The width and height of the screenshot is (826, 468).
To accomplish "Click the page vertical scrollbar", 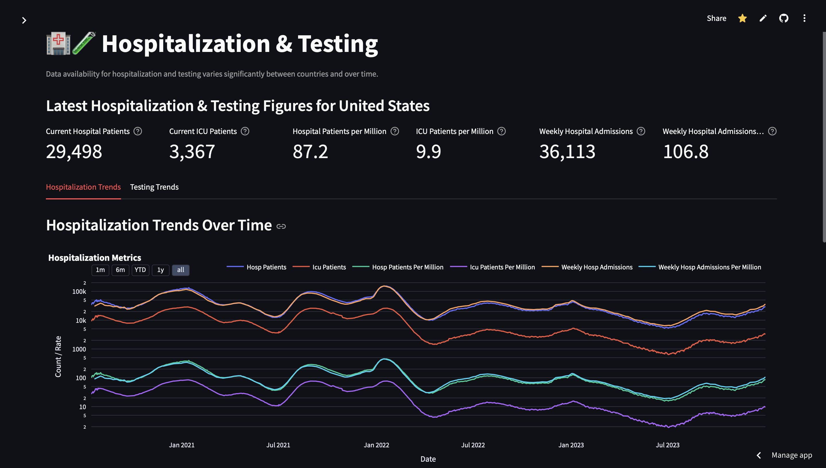I will coord(824,137).
